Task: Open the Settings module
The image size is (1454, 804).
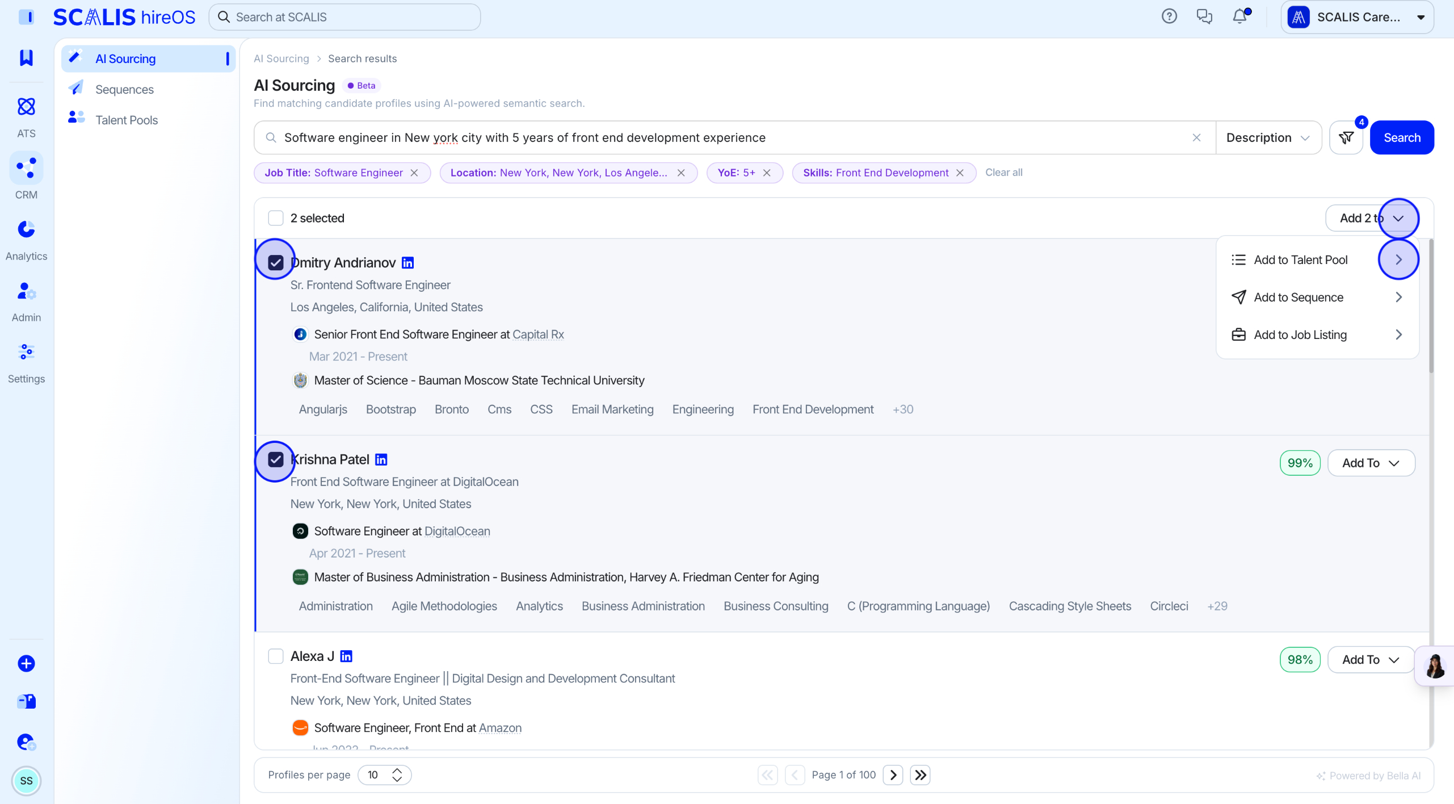Action: [26, 363]
